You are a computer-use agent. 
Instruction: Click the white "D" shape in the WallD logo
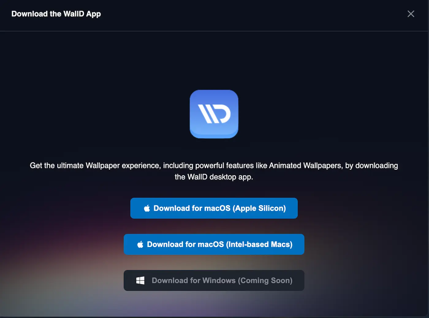(x=224, y=114)
